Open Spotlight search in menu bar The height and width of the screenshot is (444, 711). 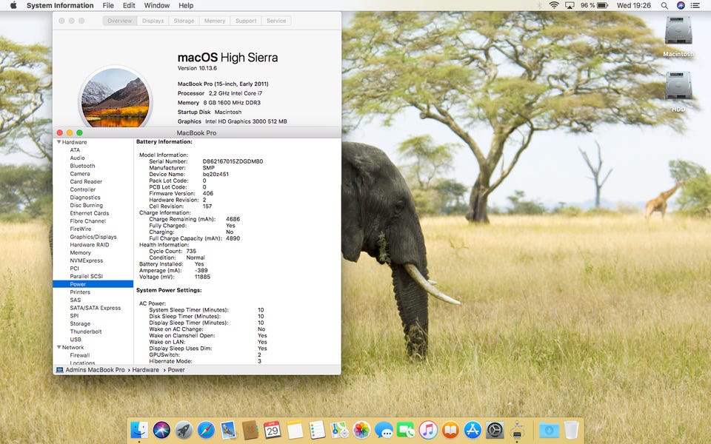point(664,5)
